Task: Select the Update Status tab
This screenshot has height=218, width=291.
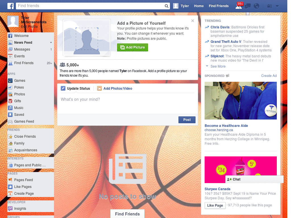Action: point(75,89)
